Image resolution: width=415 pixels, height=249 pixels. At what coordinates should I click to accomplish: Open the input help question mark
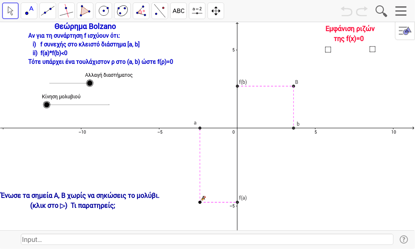(x=404, y=239)
